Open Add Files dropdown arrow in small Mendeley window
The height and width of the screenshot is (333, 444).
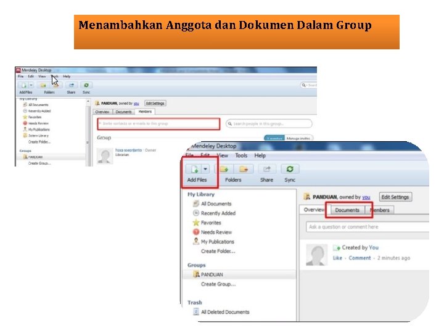pos(31,85)
